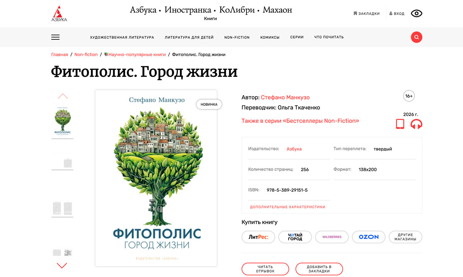
Task: Open the Что почитать menu item
Action: [329, 37]
